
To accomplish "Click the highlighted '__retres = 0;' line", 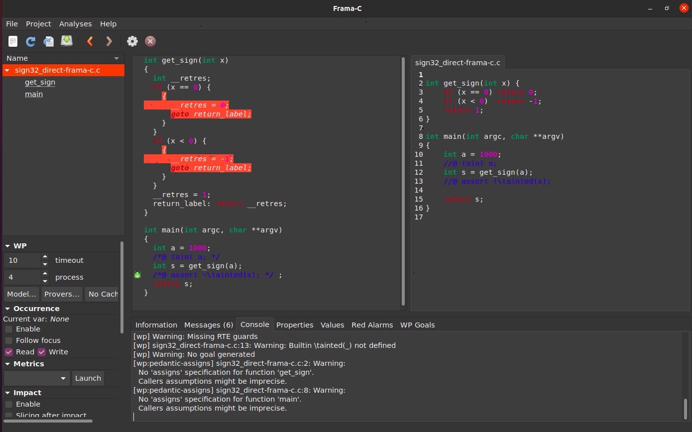I will click(x=186, y=105).
